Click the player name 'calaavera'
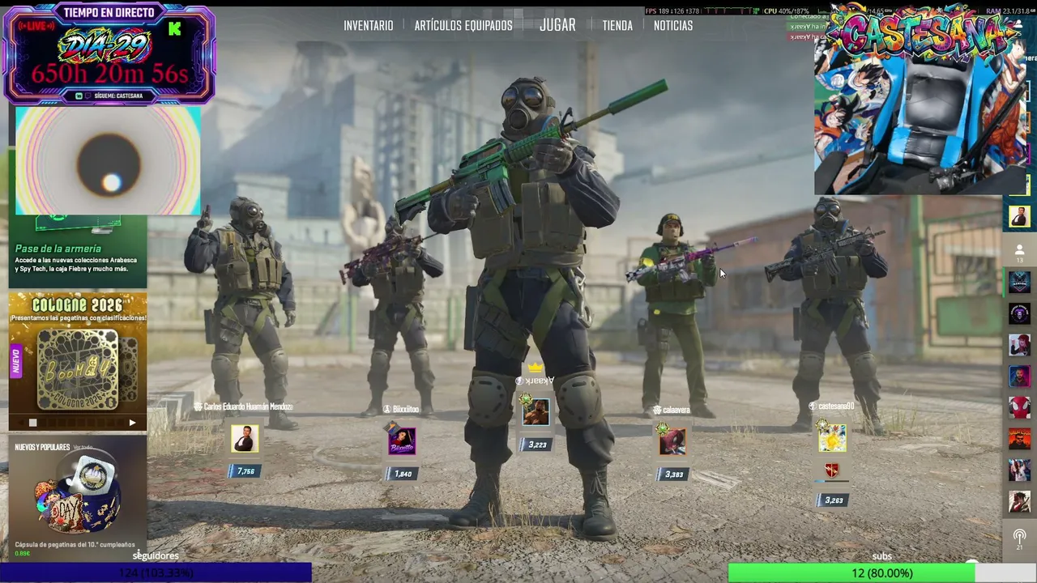 pyautogui.click(x=676, y=411)
